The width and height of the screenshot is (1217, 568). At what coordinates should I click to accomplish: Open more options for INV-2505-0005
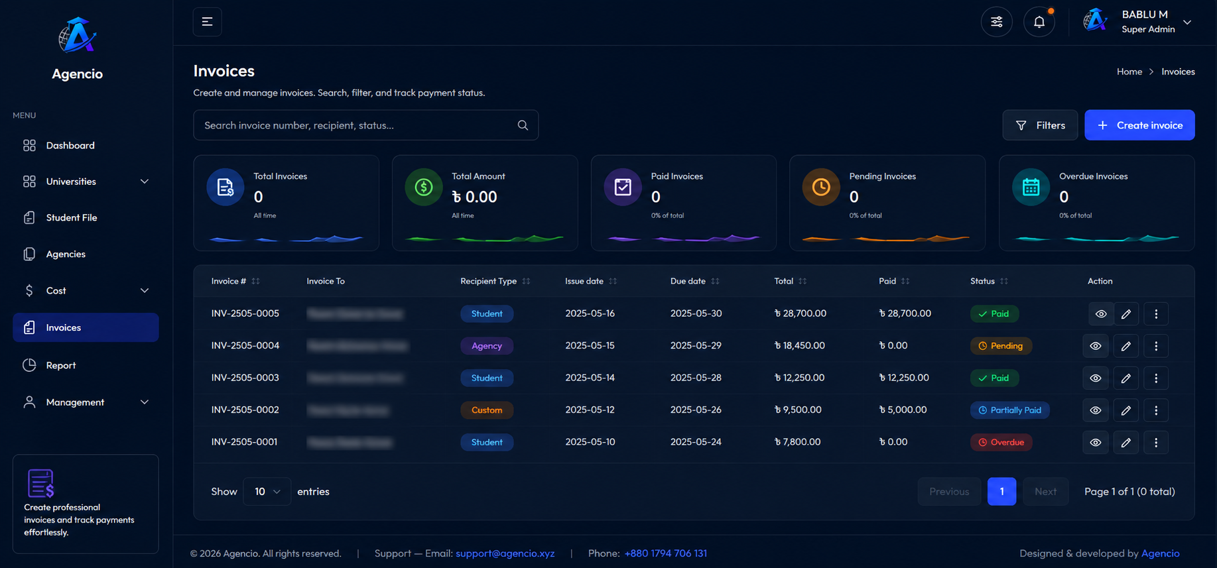(1156, 314)
